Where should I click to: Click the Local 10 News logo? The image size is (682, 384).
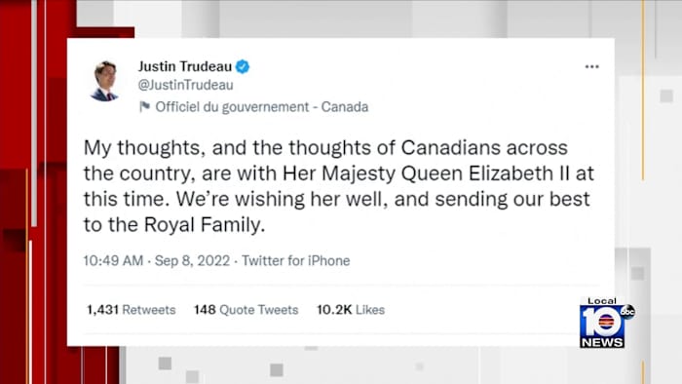pyautogui.click(x=603, y=323)
